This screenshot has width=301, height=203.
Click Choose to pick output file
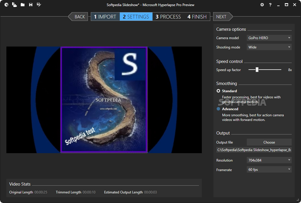coord(269,142)
